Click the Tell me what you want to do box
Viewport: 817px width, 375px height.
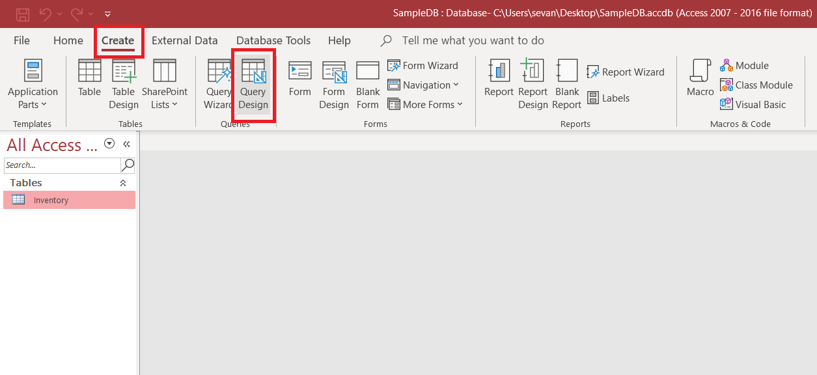473,40
